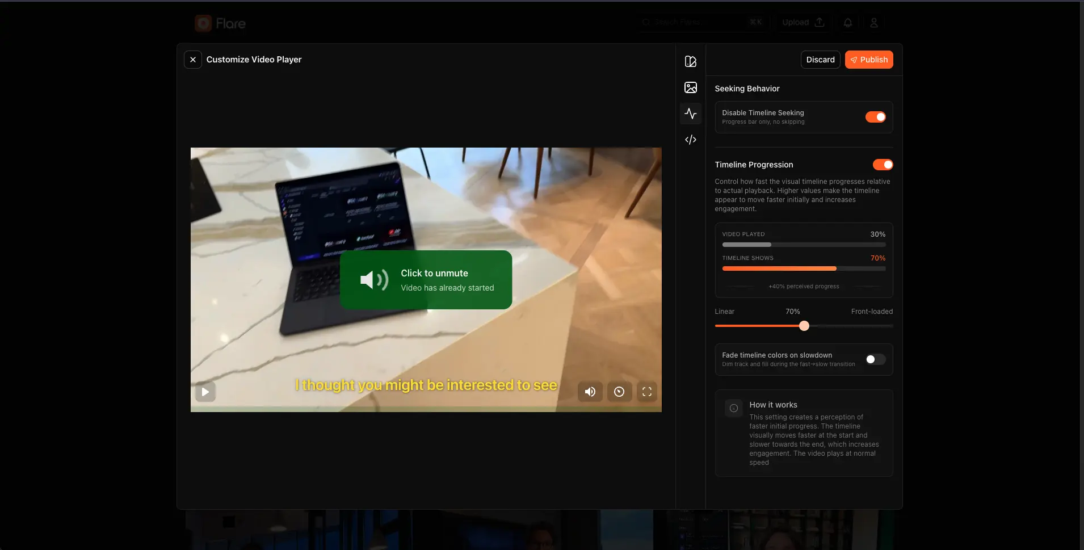
Task: Open the embed code panel icon
Action: coord(690,140)
